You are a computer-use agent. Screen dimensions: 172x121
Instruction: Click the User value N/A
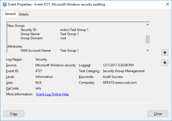(x=38, y=83)
